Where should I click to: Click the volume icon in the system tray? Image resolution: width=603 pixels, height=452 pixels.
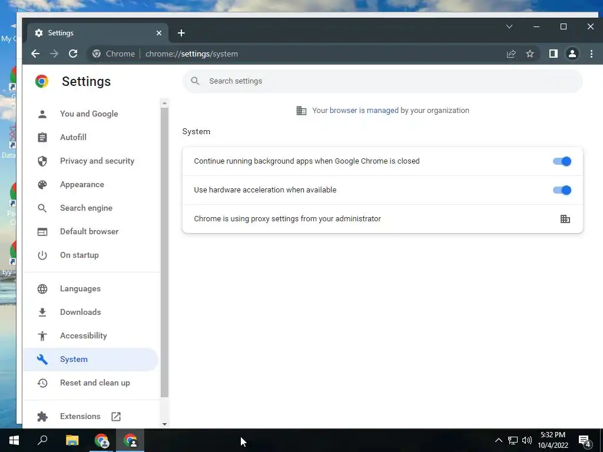(x=527, y=440)
